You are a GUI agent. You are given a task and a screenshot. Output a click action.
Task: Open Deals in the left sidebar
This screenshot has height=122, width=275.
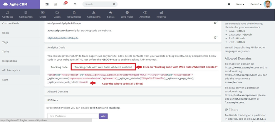20,33
